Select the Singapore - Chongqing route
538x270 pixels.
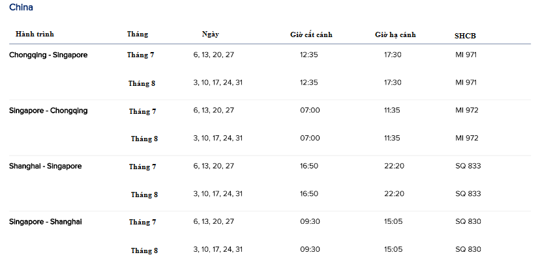click(x=48, y=111)
